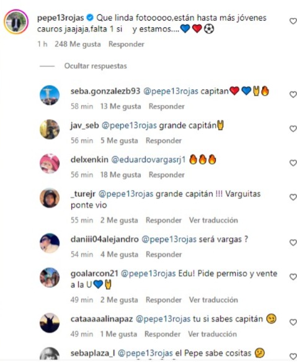The height and width of the screenshot is (362, 297).
Task: View 18 Me gusta on delxenkin's reply
Action: (x=121, y=174)
